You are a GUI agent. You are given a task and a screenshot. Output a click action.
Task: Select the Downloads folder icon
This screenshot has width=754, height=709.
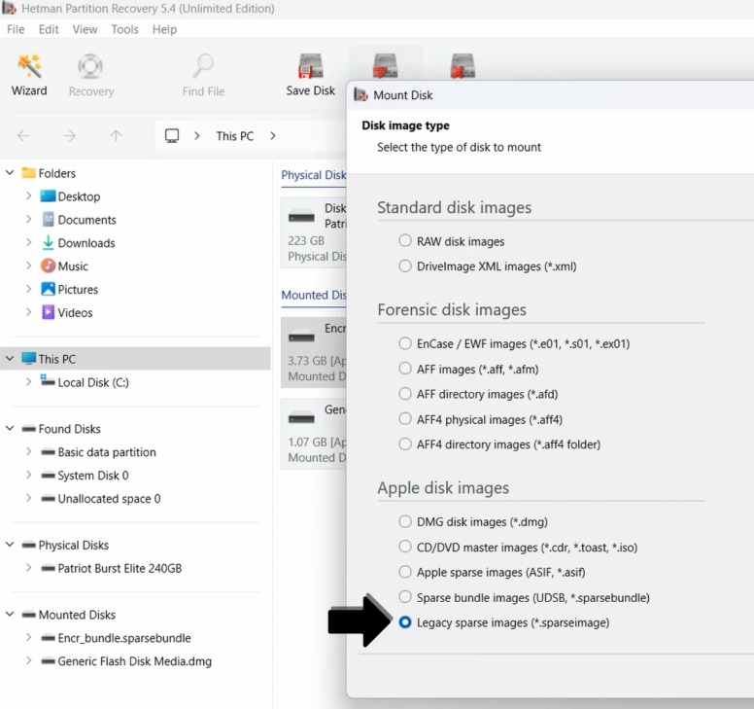[x=48, y=242]
